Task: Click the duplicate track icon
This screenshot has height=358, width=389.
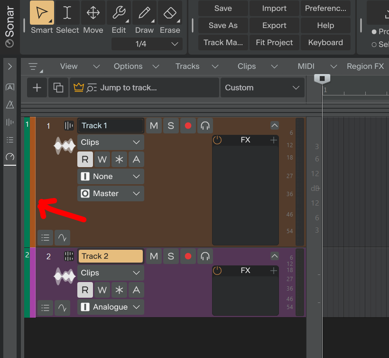Action: [58, 88]
